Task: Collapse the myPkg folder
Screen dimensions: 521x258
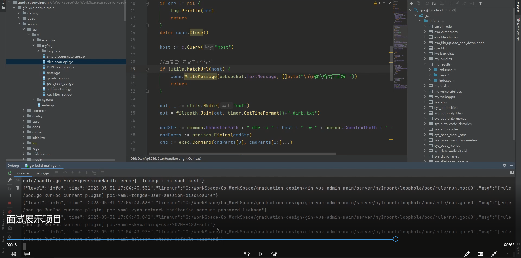Action: (33, 45)
